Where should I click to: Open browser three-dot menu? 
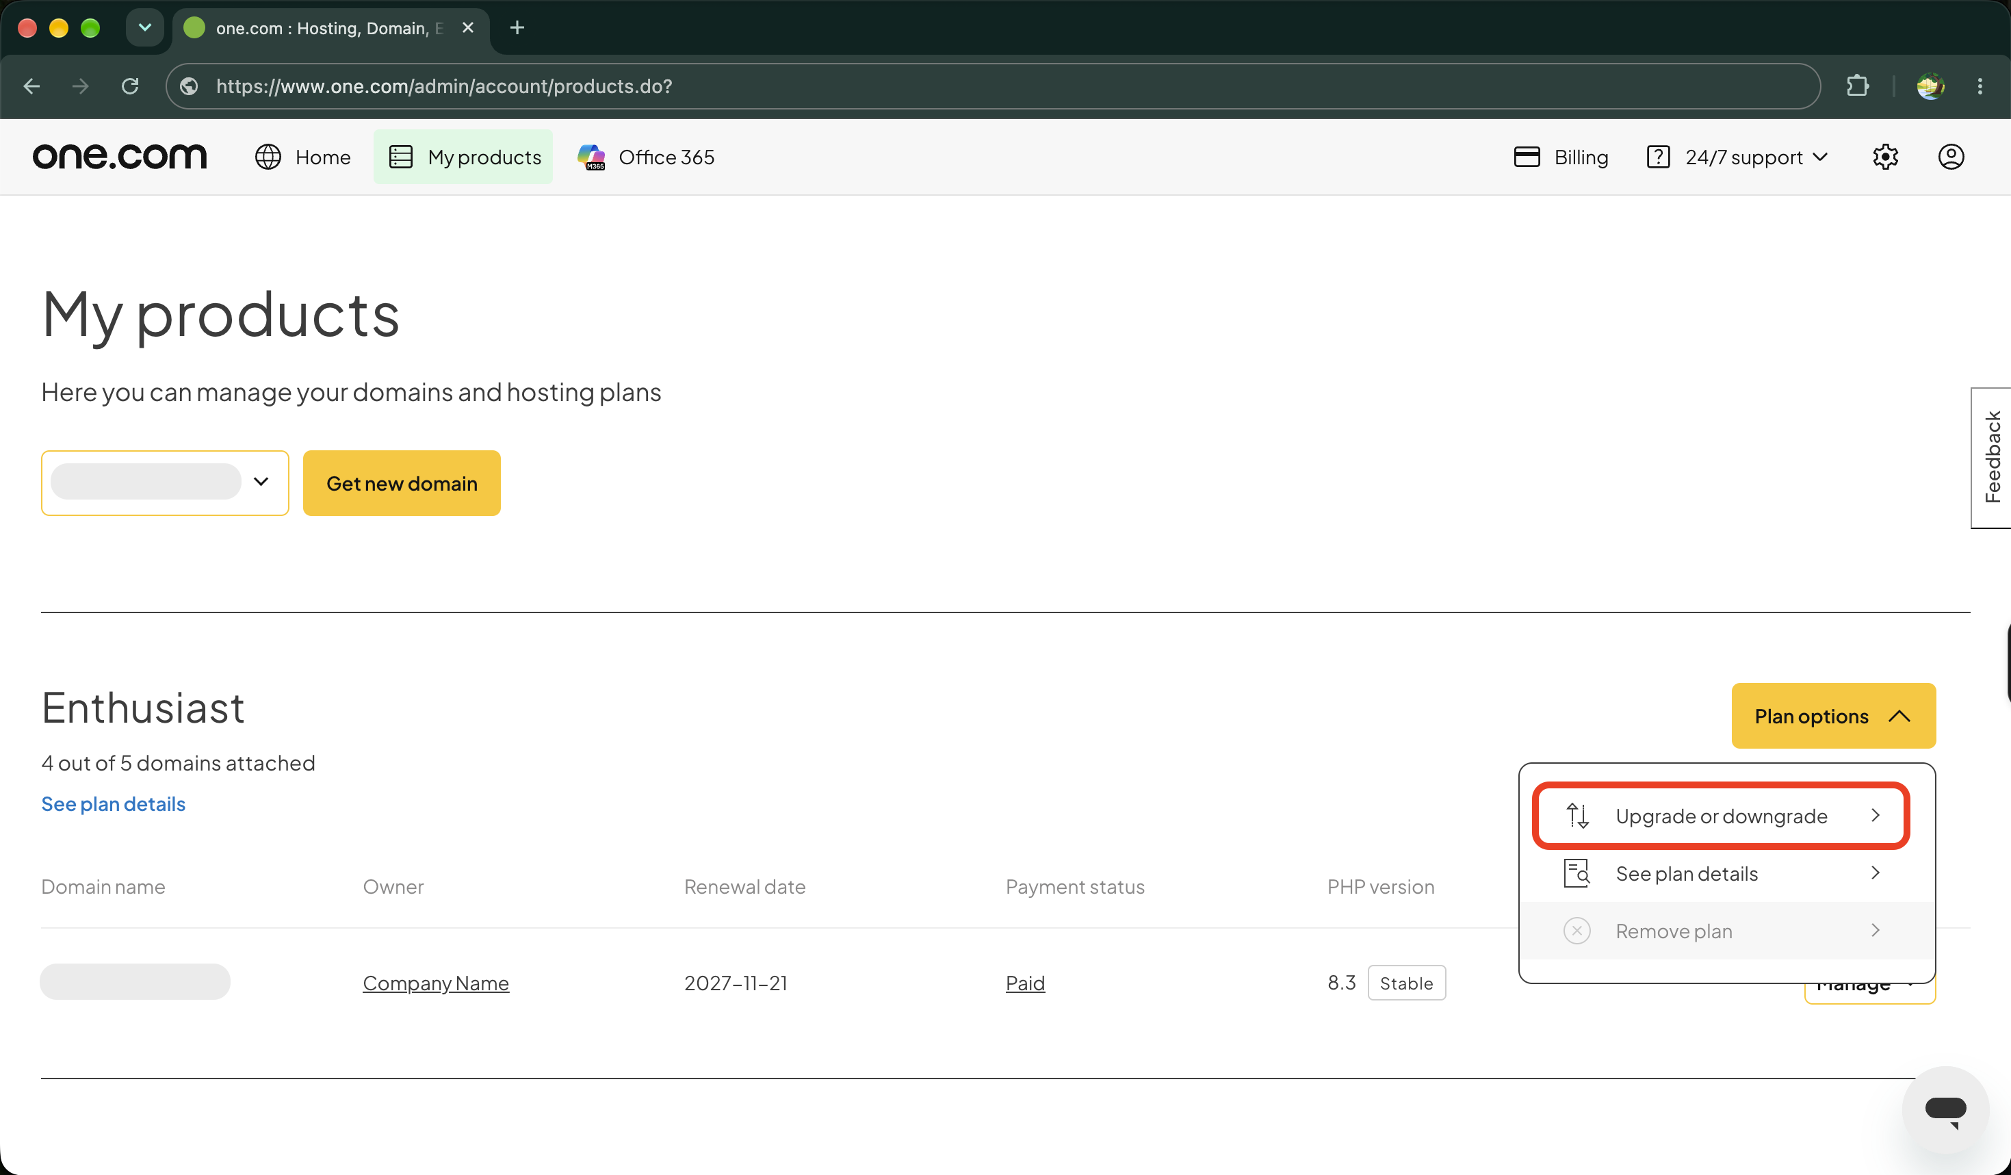coord(1980,86)
